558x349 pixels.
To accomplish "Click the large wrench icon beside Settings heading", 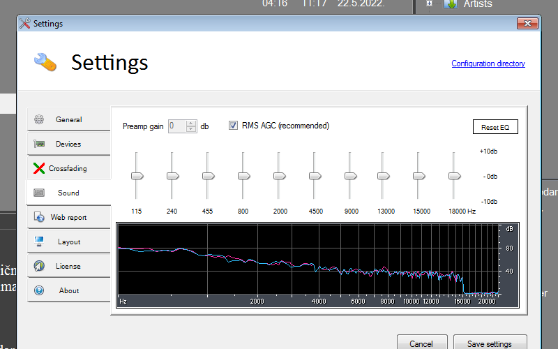I will point(45,62).
